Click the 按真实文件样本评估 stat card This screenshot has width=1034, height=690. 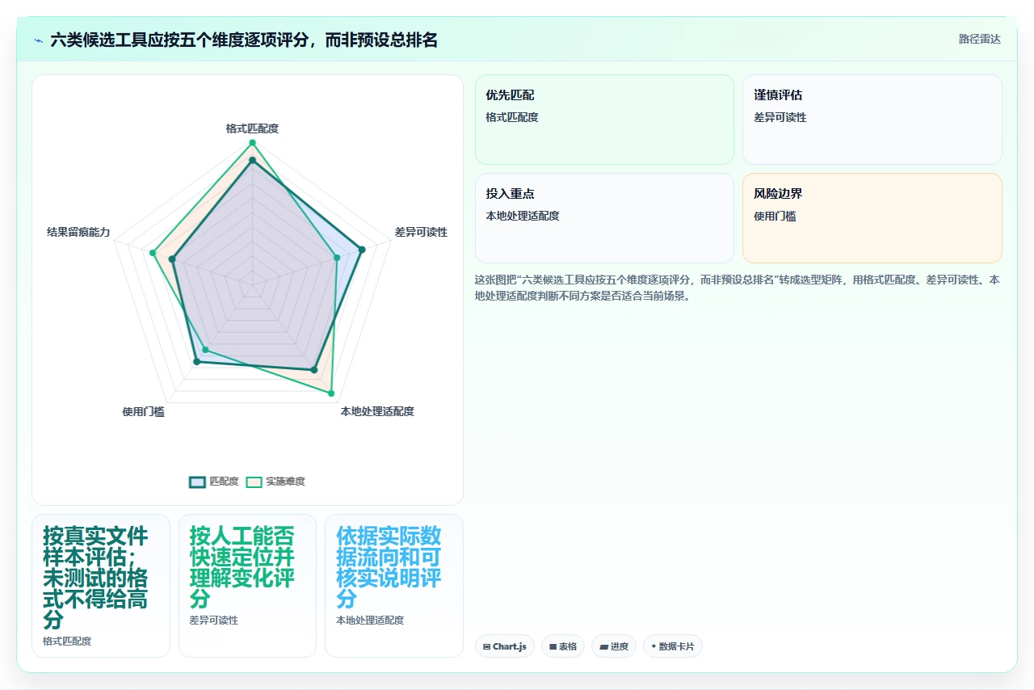point(101,586)
